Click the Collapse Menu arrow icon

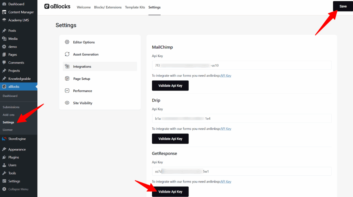tap(4, 189)
